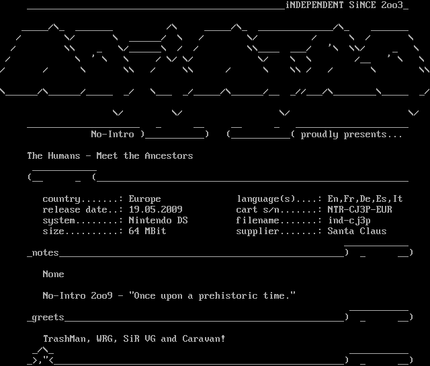Click the supplier value 'Santa Claus'
The width and height of the screenshot is (430, 366).
click(357, 231)
